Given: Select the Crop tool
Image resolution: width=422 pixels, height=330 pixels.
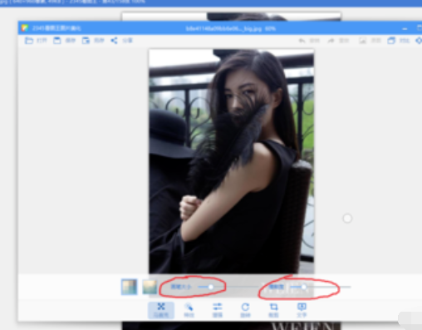Looking at the screenshot, I should coord(273,310).
